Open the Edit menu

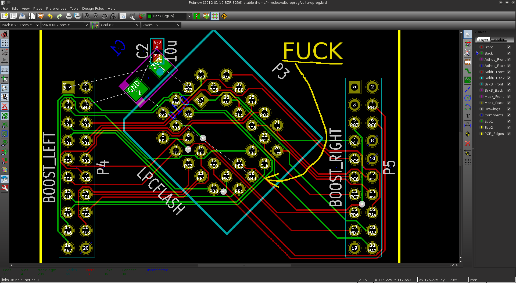click(15, 8)
